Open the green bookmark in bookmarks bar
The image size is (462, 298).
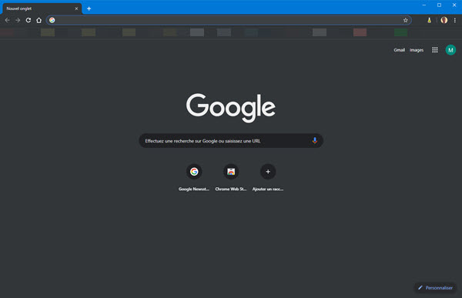pos(400,32)
